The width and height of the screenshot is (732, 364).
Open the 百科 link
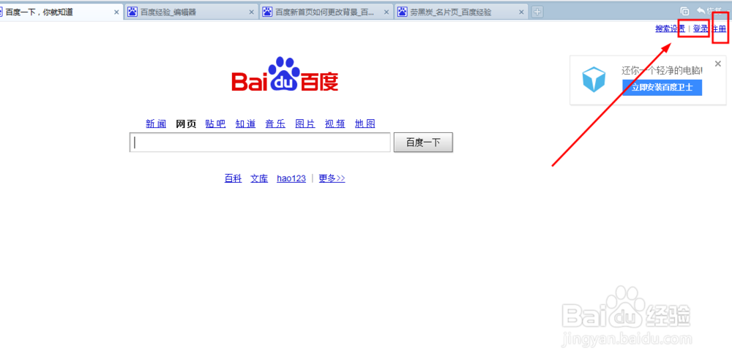[233, 178]
